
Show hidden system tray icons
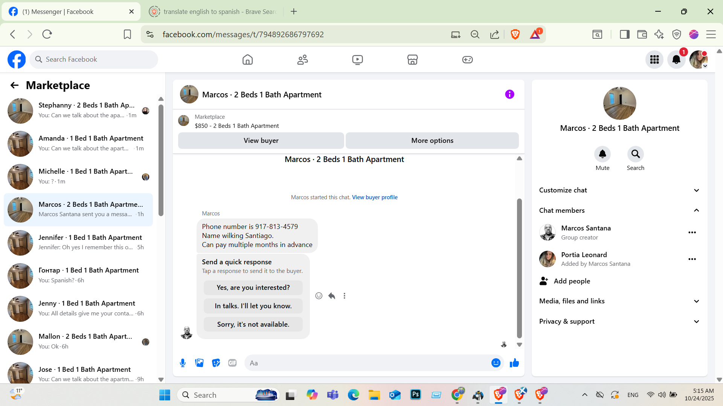point(584,395)
